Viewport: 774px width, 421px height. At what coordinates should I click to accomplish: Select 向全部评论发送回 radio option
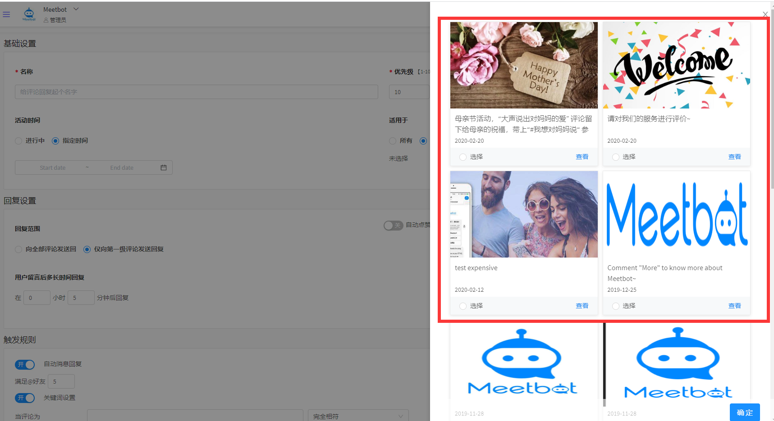[18, 249]
